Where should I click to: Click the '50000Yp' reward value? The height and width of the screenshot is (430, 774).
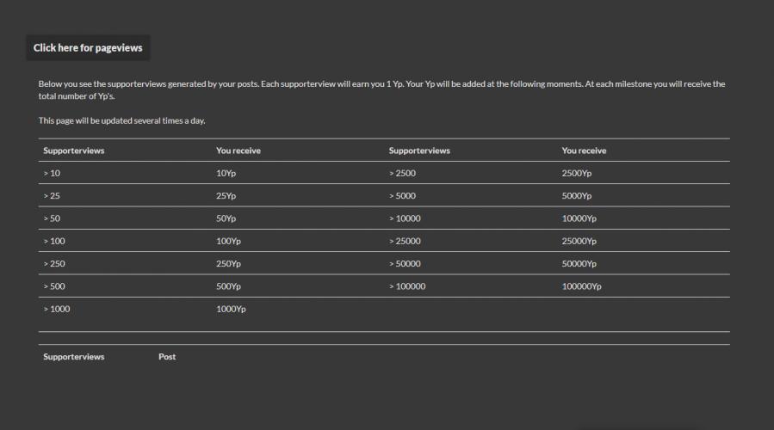tap(579, 264)
